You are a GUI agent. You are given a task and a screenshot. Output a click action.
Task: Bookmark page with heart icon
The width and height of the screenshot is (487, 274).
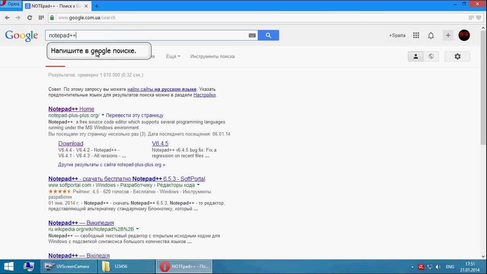pos(479,18)
